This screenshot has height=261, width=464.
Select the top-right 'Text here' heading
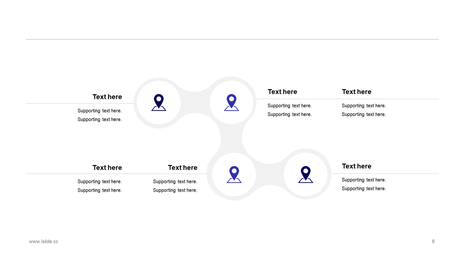coord(357,92)
